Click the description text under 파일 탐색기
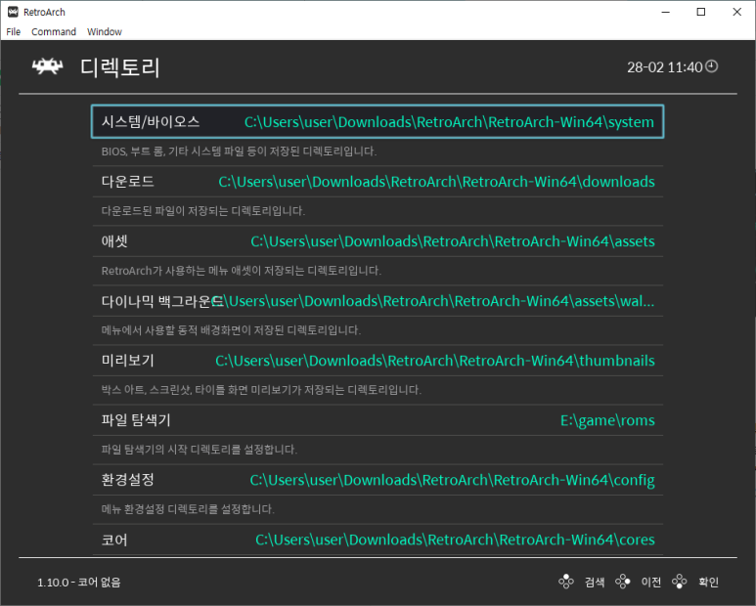The height and width of the screenshot is (606, 756). tap(200, 450)
